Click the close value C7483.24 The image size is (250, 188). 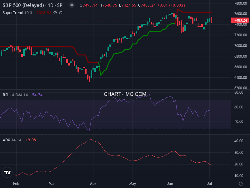[147, 5]
